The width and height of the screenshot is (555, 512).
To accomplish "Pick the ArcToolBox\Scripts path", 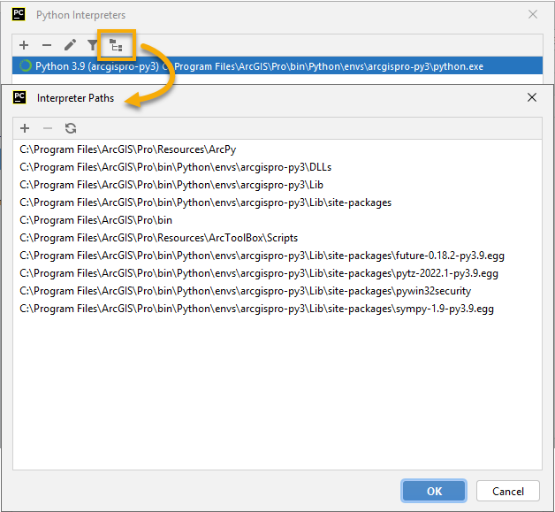I will point(158,238).
